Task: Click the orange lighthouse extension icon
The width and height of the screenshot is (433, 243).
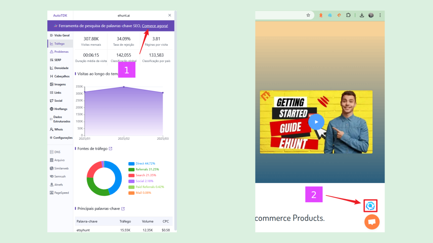Action: point(321,15)
